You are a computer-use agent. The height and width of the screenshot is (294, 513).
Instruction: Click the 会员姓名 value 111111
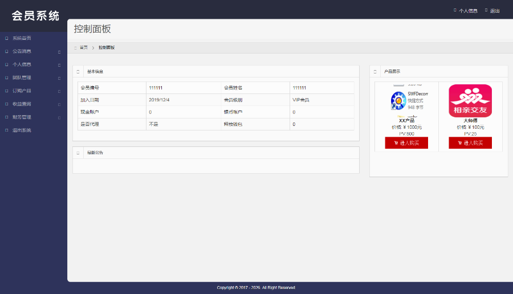point(299,88)
